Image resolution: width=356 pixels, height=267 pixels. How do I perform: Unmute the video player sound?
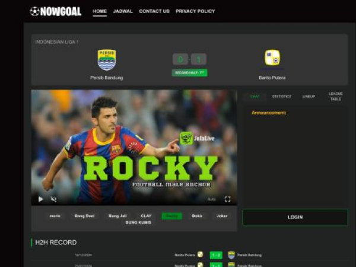(53, 199)
